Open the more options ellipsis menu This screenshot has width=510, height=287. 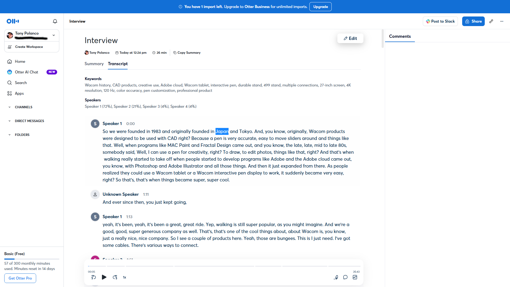click(x=502, y=21)
